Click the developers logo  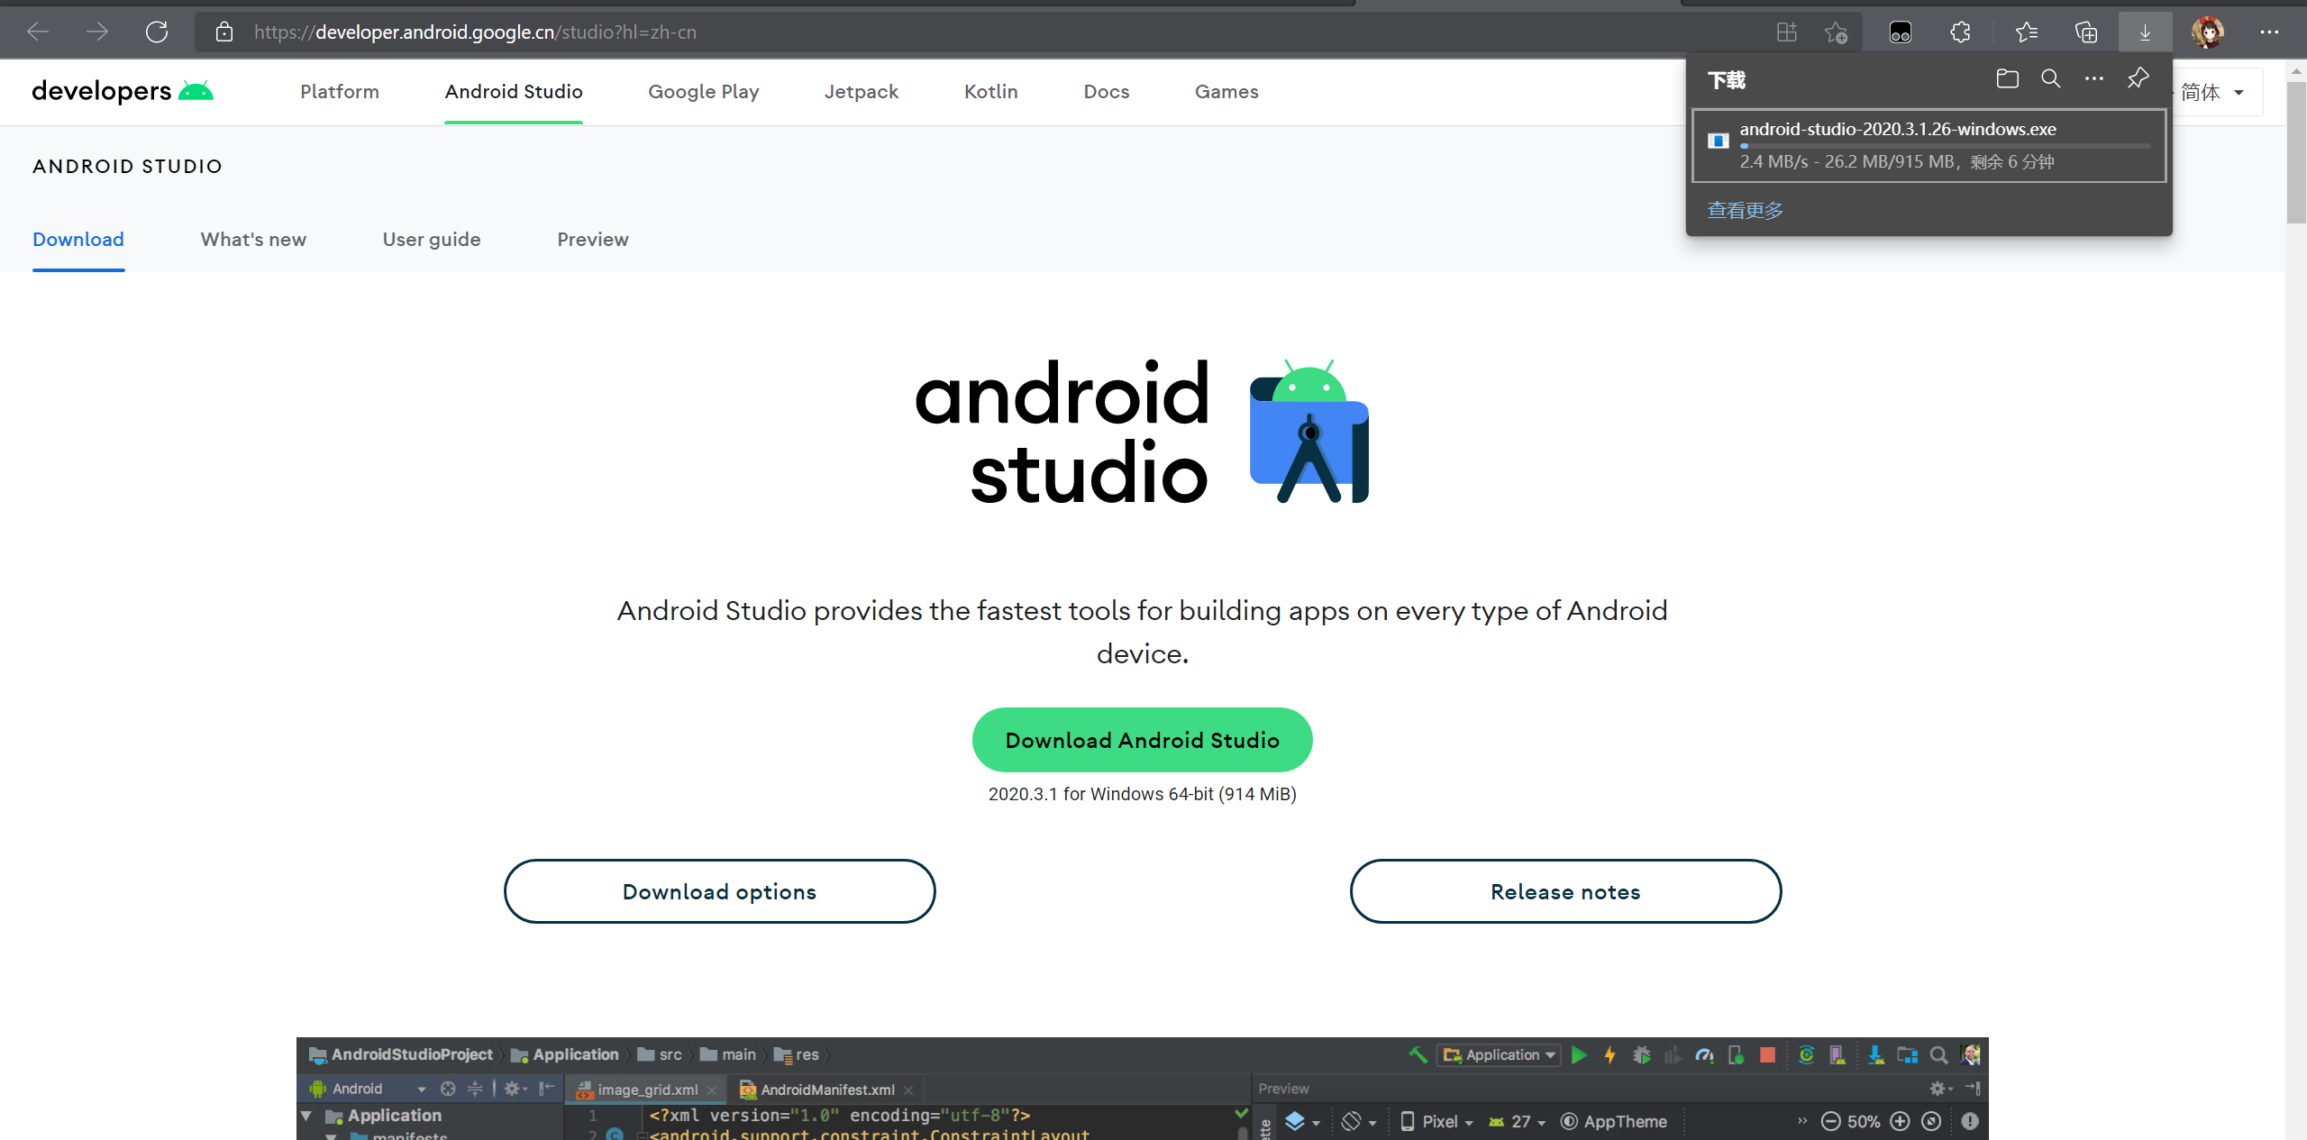(x=123, y=91)
